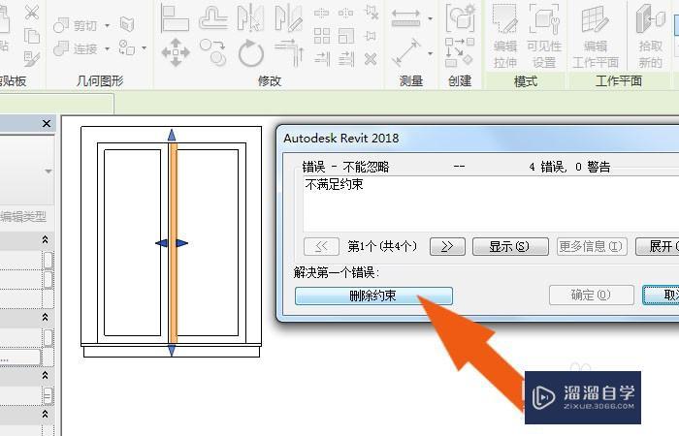Screen dimensions: 679x436
Task: Select the Match Type Properties brush icon
Action: (x=32, y=58)
